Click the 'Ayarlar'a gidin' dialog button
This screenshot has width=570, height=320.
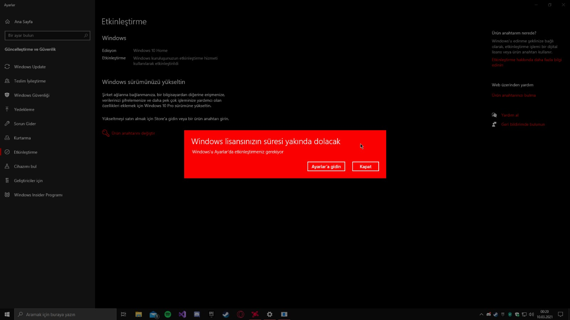[x=326, y=167]
